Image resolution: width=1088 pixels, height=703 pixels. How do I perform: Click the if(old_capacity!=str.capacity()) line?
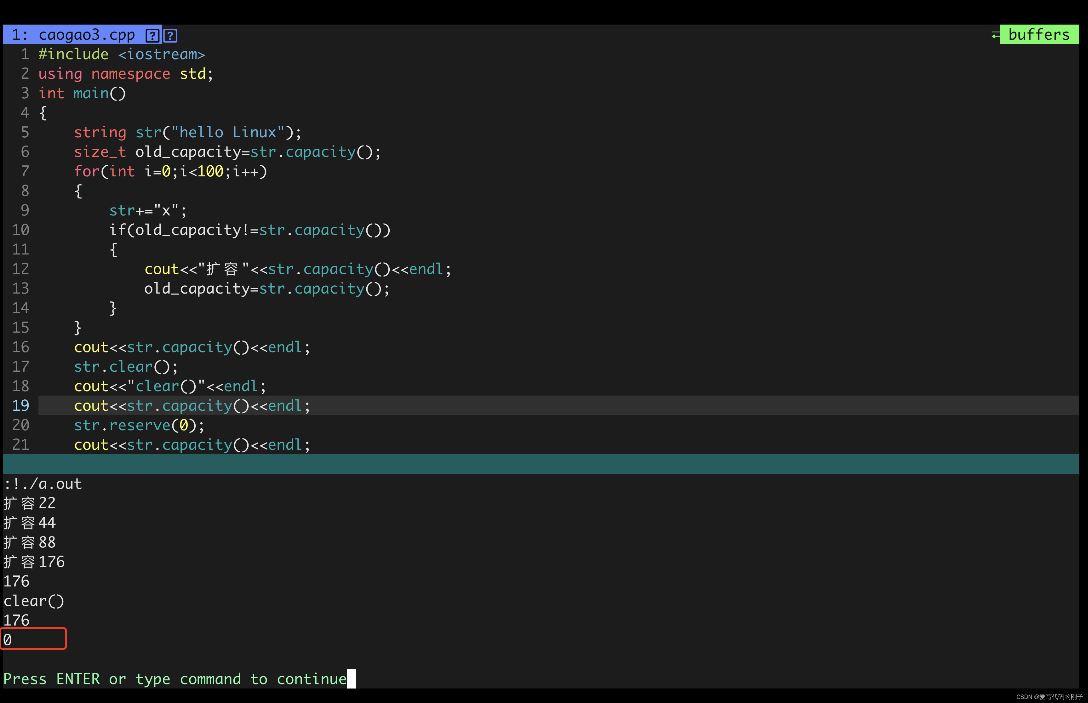(x=250, y=230)
